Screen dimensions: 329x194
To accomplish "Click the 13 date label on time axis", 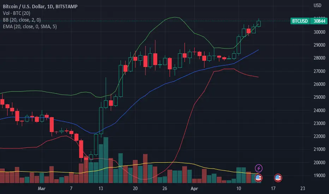I will (101, 189).
